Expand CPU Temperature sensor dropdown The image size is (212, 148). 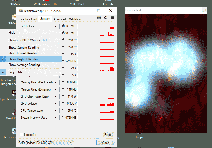coord(55,111)
